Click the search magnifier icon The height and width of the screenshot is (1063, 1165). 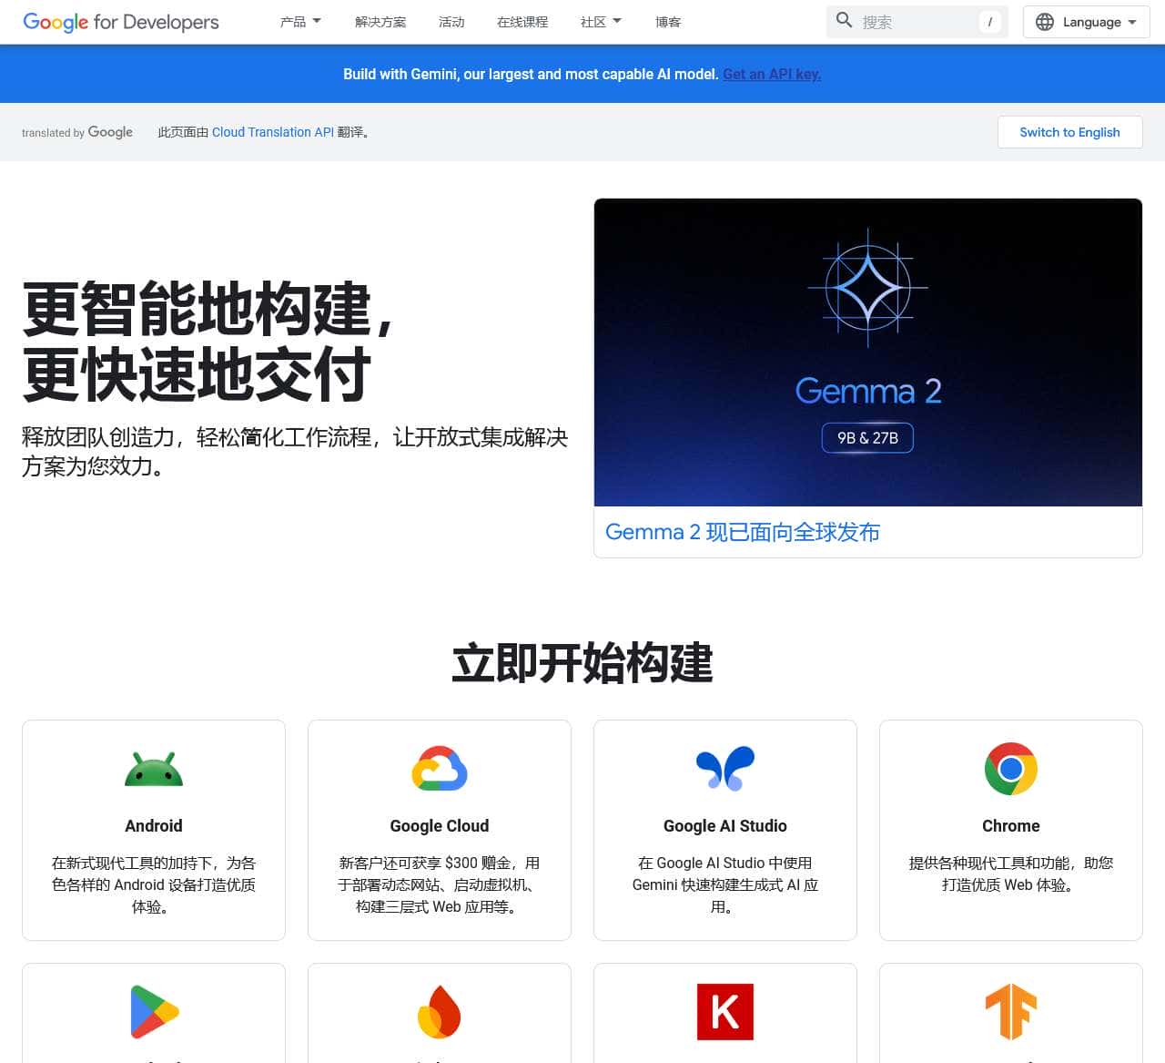point(844,19)
